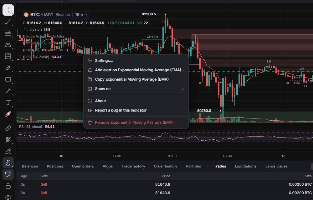
Task: Open the Order history tab
Action: 166,166
